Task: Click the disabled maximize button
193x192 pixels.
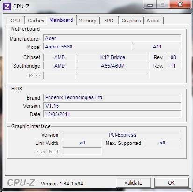Action: (x=163, y=4)
